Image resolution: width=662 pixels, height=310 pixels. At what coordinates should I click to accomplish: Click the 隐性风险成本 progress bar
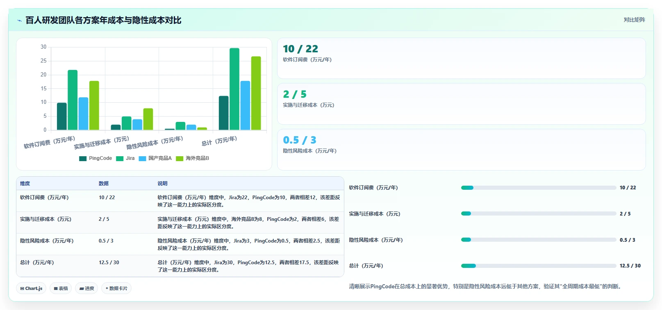pyautogui.click(x=539, y=240)
